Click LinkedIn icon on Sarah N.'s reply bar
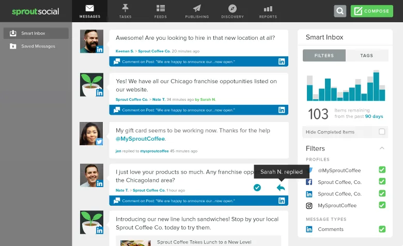The image size is (403, 246). click(282, 110)
